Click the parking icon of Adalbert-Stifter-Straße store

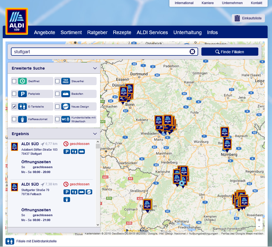[x=67, y=151]
